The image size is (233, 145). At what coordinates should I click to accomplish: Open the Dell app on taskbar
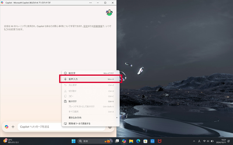point(152,141)
